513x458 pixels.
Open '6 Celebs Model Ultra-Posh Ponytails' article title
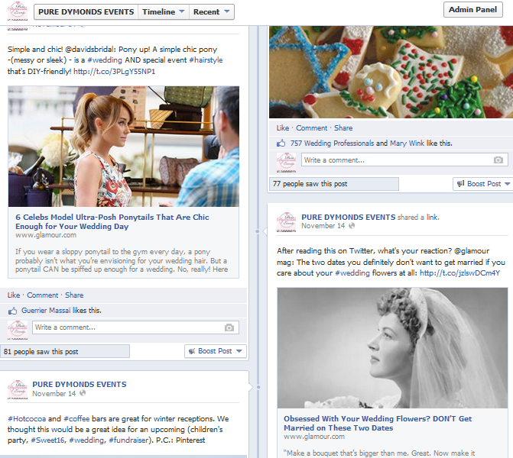click(x=112, y=221)
